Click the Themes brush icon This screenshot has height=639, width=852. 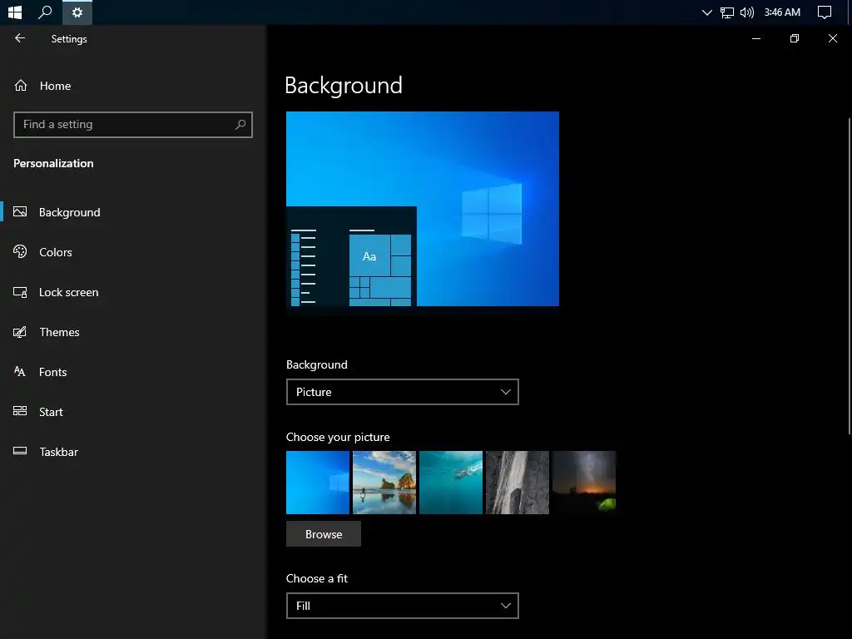click(20, 332)
